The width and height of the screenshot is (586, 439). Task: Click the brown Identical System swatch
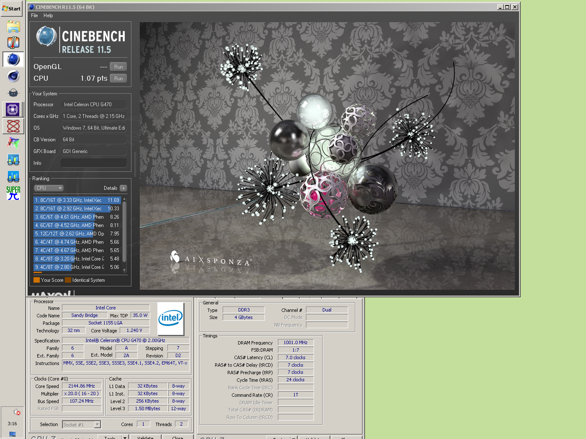coord(68,280)
